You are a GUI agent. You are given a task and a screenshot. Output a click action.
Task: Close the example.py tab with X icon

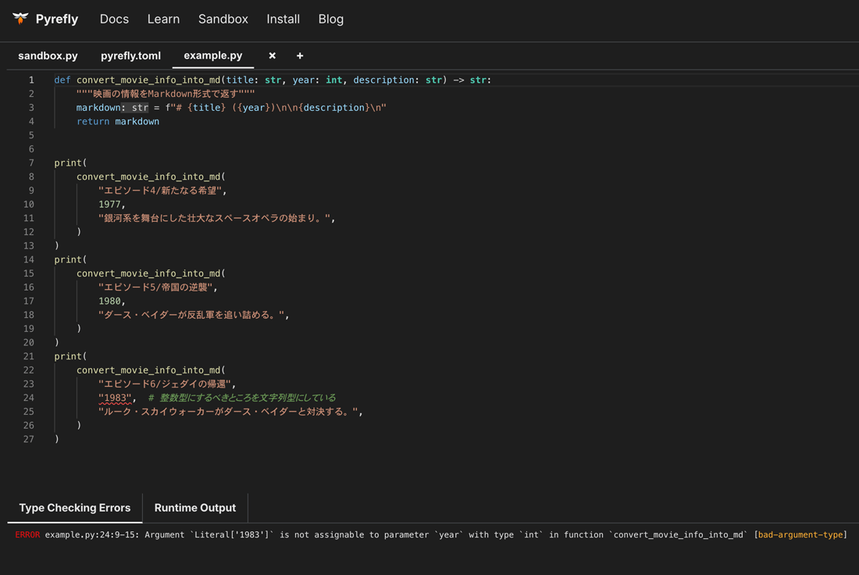pos(272,55)
